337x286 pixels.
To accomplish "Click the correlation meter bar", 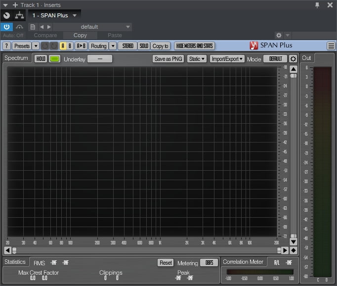I will (260, 272).
